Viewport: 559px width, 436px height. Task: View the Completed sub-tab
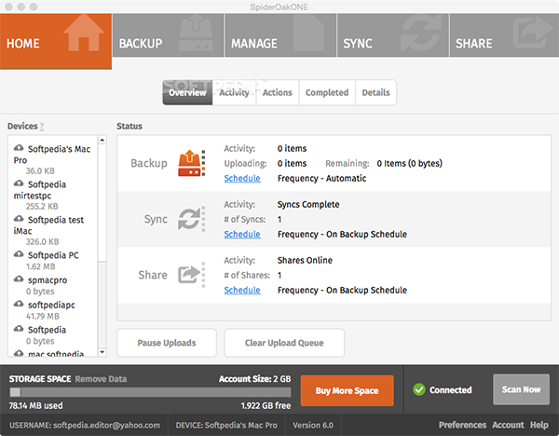click(x=327, y=92)
